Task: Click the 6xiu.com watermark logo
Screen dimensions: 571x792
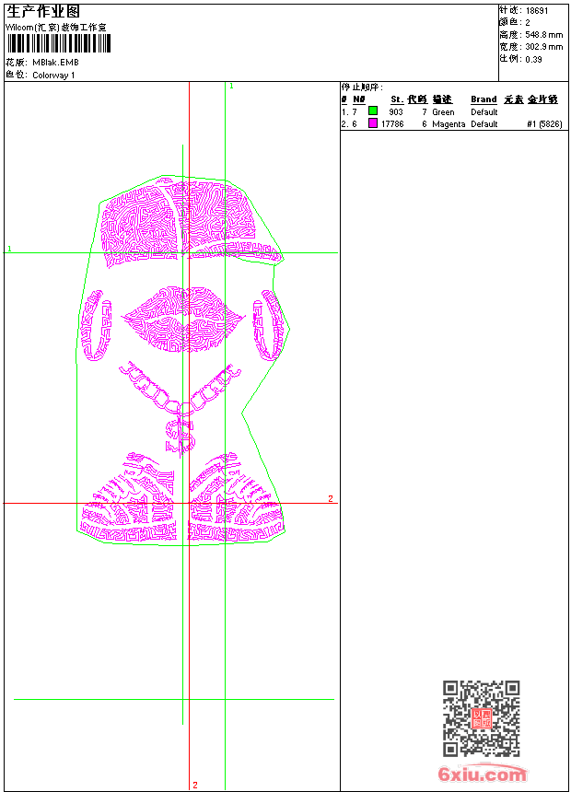Action: click(482, 774)
